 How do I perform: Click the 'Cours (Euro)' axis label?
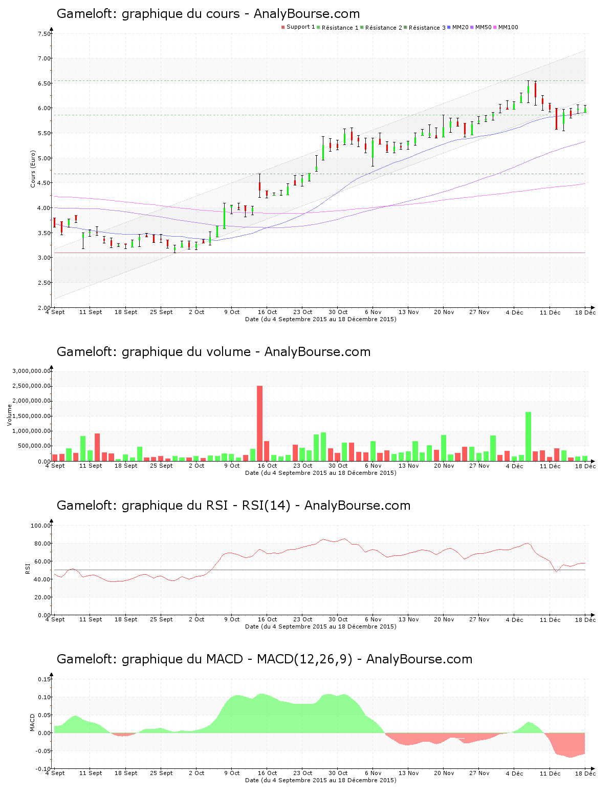click(x=33, y=169)
